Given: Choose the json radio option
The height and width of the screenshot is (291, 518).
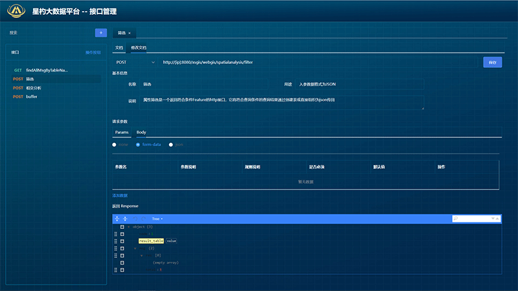Looking at the screenshot, I should 171,145.
